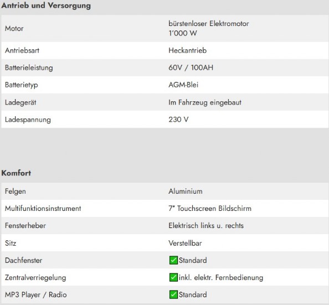
Task: Click the Multifunktionsinstrument row label
Action: 43,209
